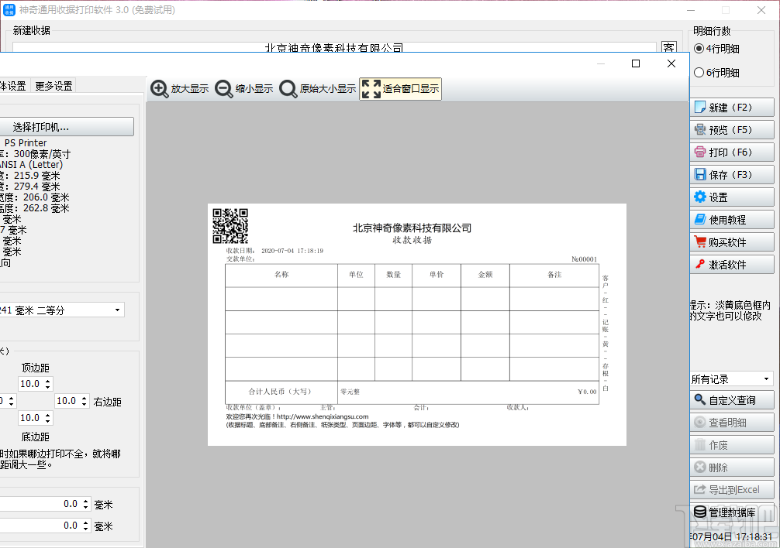Click the receipt preview page
This screenshot has width=780, height=548.
(417, 324)
